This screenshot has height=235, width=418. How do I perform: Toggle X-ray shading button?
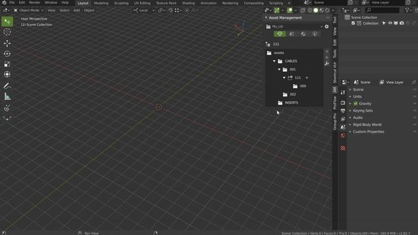tap(302, 10)
